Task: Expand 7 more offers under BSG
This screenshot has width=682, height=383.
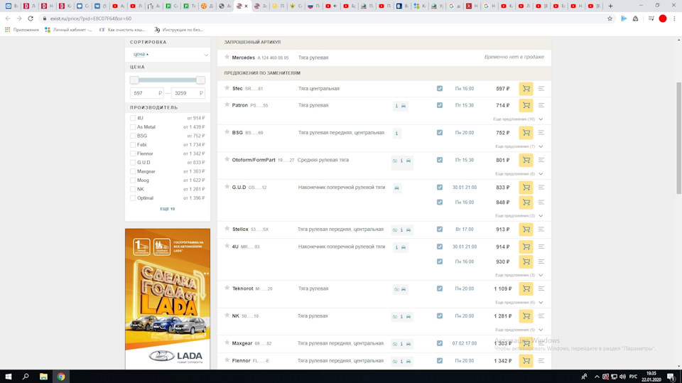Action: coord(519,146)
